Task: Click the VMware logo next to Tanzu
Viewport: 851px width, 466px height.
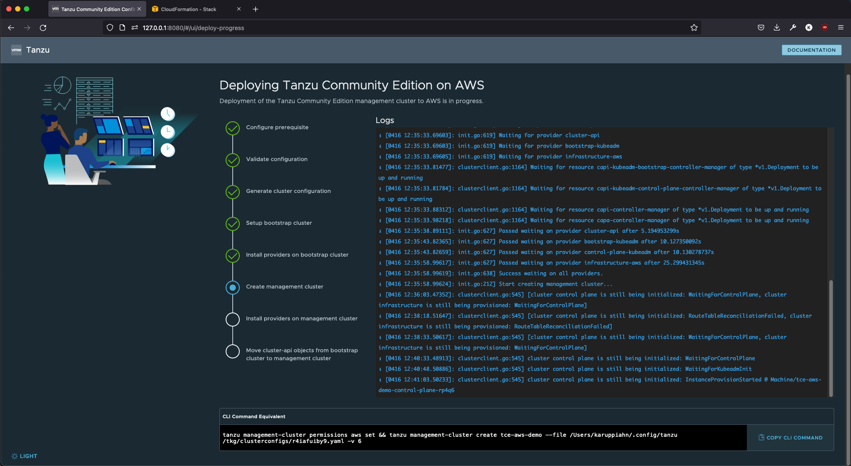Action: (16, 50)
